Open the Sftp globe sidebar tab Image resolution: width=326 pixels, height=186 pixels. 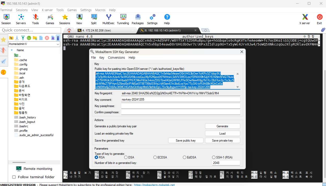[x=3, y=72]
